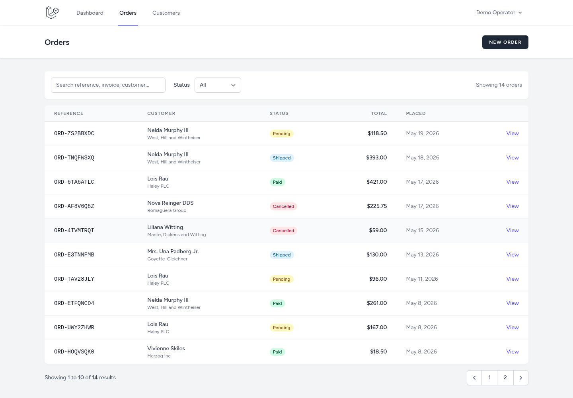
Task: Expand the Status filter dropdown
Action: coord(218,85)
